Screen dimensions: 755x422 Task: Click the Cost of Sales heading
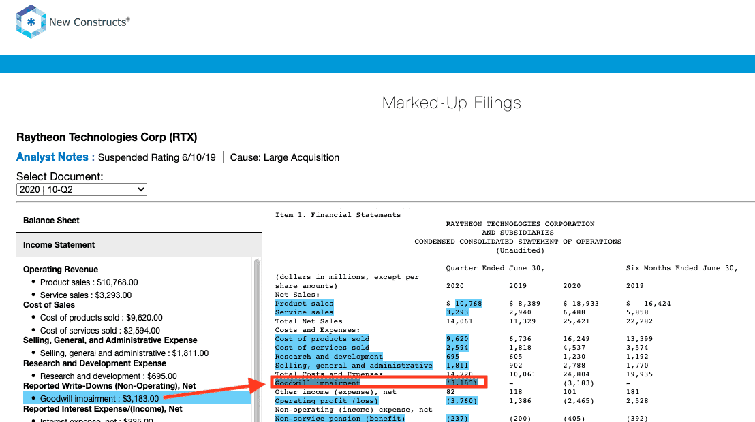pyautogui.click(x=49, y=305)
